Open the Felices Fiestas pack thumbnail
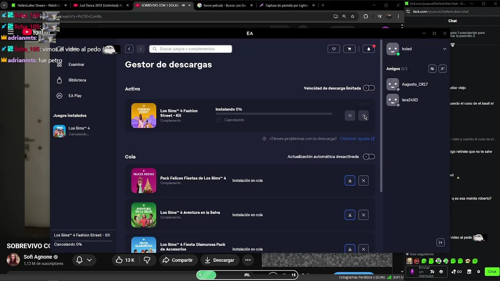Viewport: 500px width, 281px height. pyautogui.click(x=144, y=180)
